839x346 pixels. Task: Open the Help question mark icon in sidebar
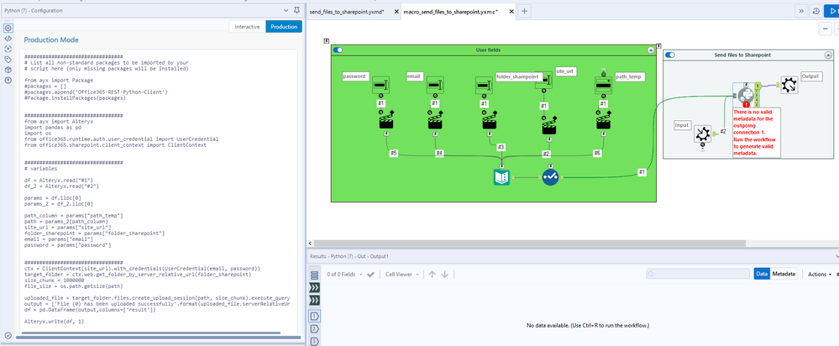tap(8, 81)
